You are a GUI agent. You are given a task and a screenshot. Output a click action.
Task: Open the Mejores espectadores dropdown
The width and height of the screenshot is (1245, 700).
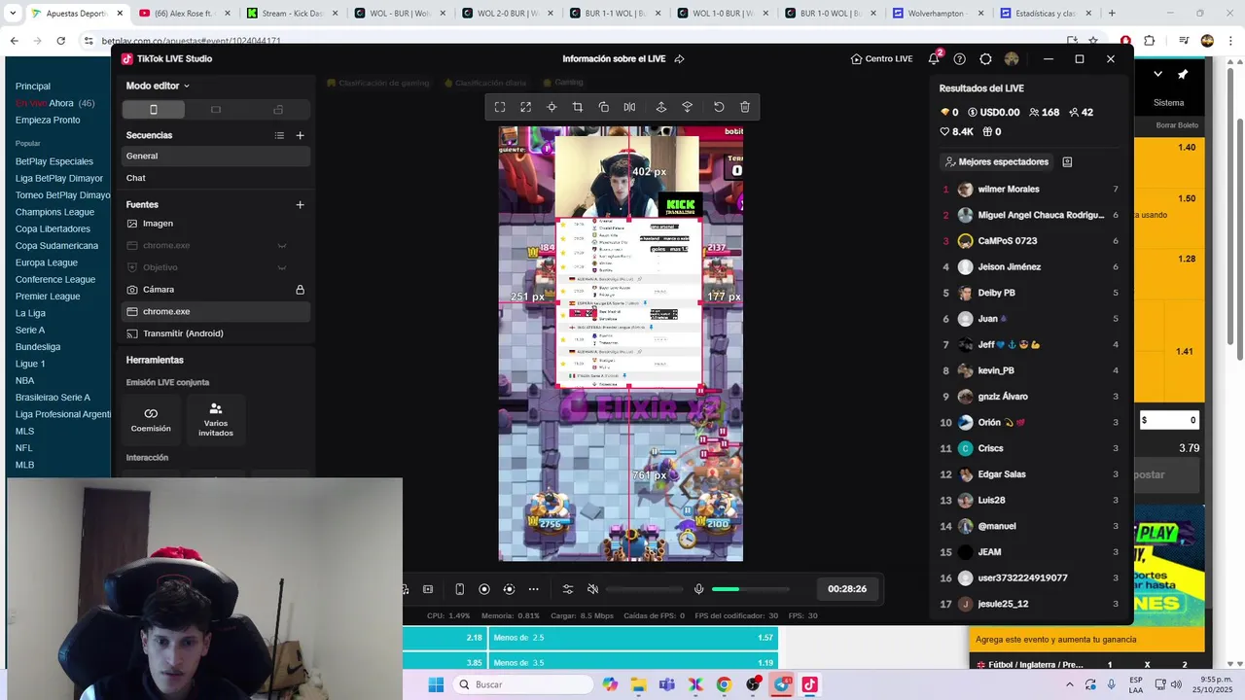[996, 161]
